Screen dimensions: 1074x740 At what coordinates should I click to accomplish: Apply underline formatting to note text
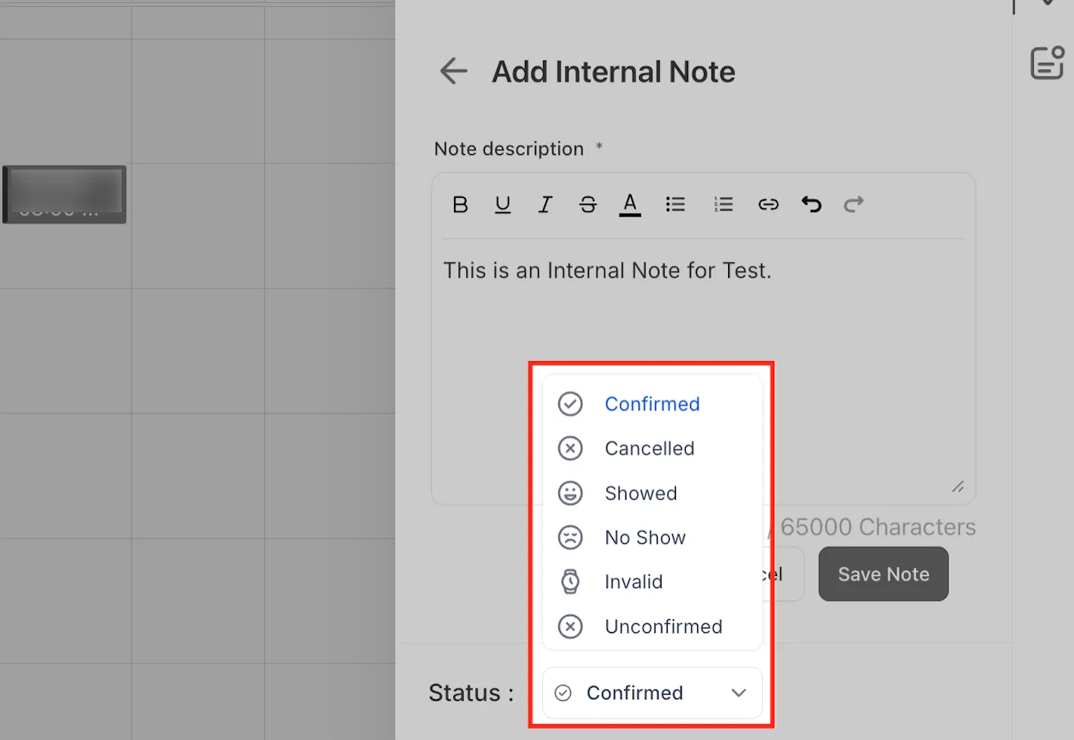(x=502, y=205)
